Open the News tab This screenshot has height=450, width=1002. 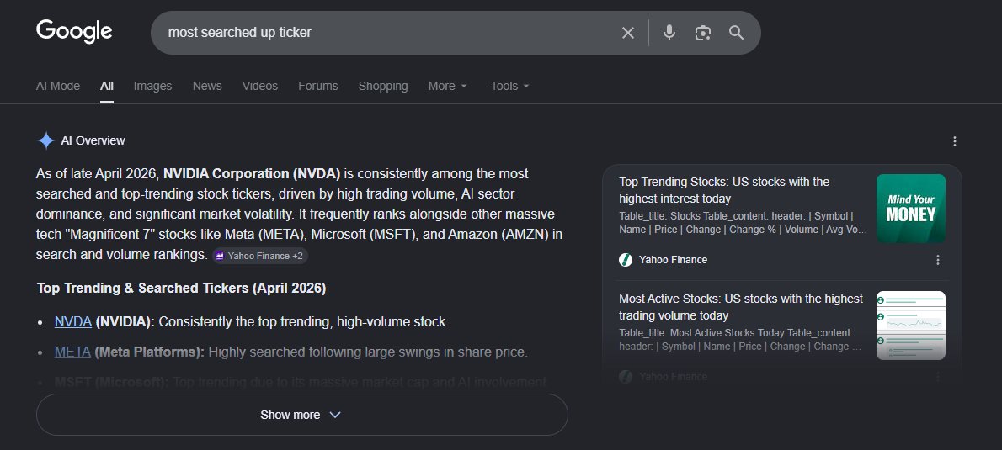[207, 86]
